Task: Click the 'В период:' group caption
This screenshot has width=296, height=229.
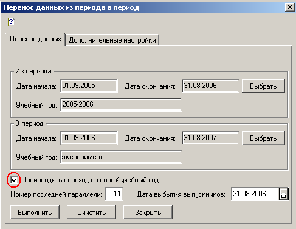Action: 30,123
